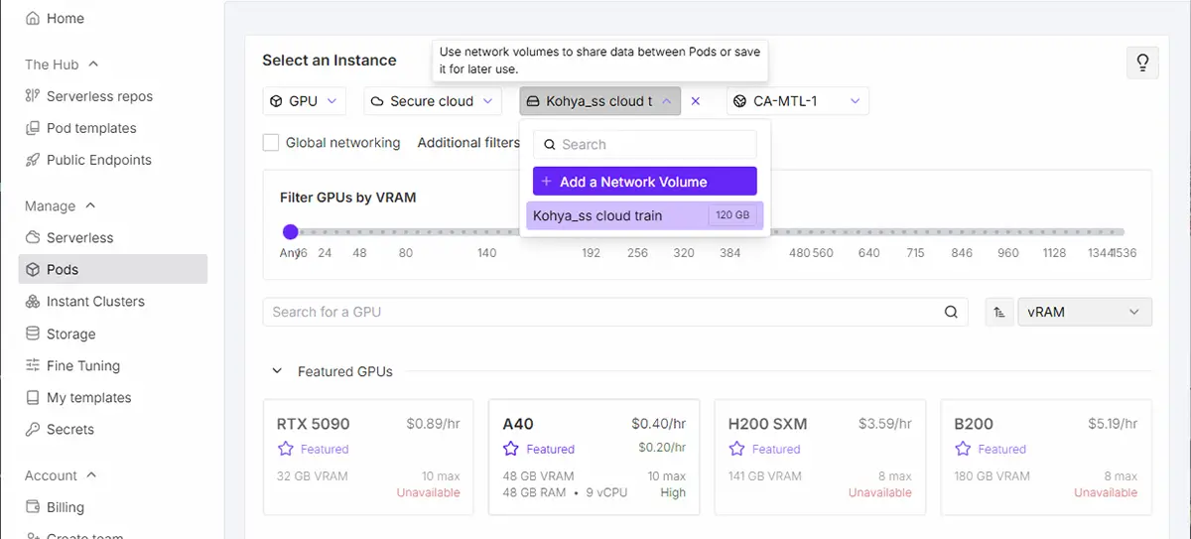Click the lightbulb hints icon
Screen dimensions: 1191x539
pos(1142,64)
